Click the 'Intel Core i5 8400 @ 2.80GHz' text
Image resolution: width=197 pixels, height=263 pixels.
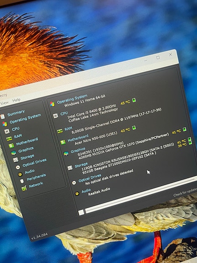tap(92, 111)
